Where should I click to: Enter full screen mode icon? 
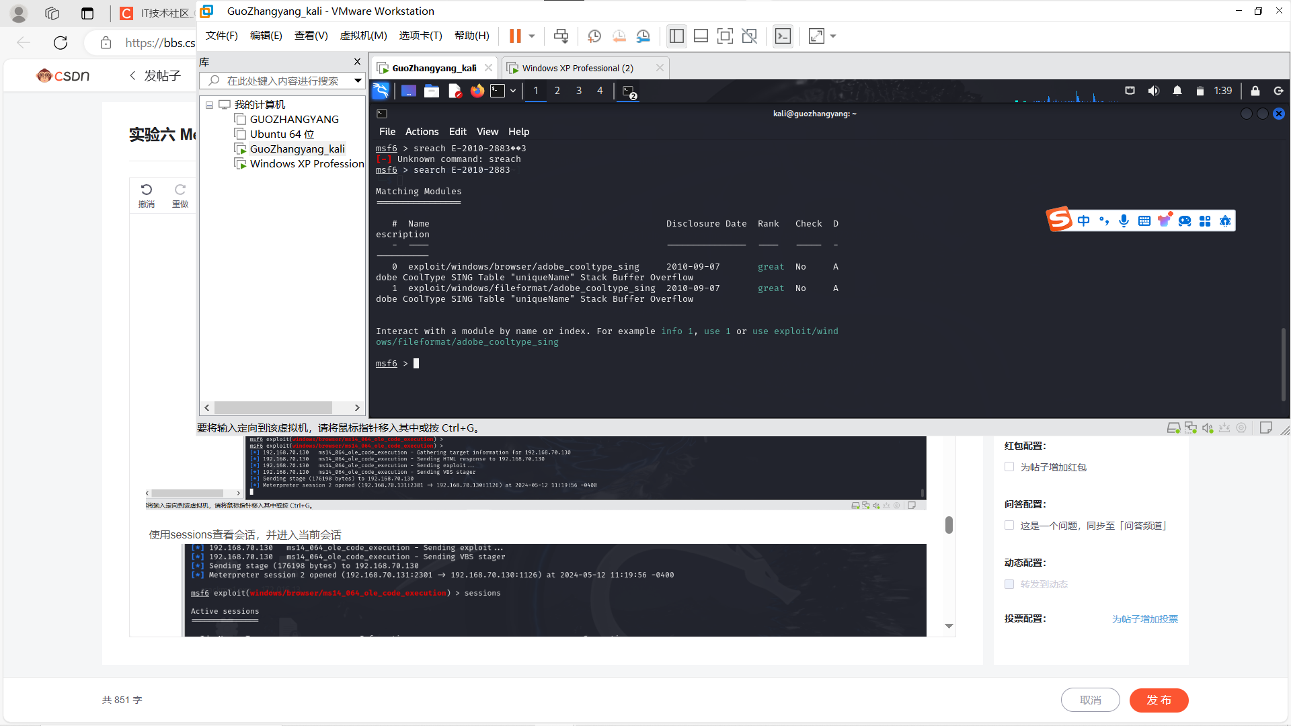[x=725, y=36]
